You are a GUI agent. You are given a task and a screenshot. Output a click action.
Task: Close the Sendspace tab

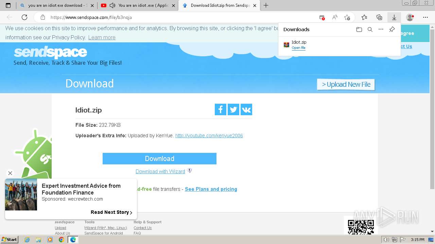[x=255, y=5]
